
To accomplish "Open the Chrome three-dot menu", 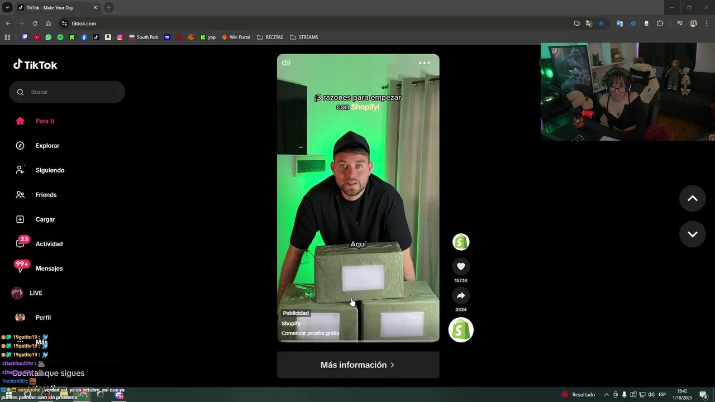I will [707, 23].
